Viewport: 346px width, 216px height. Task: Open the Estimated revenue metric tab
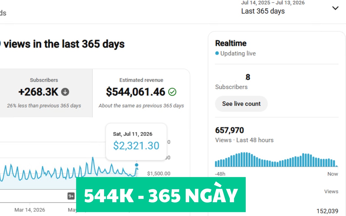click(141, 93)
